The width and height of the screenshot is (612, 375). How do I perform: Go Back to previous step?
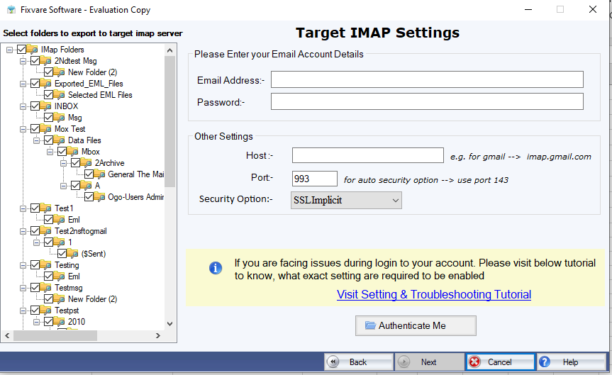[359, 362]
